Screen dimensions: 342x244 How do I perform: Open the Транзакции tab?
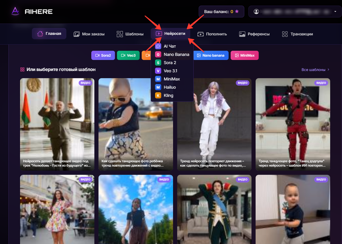click(297, 34)
